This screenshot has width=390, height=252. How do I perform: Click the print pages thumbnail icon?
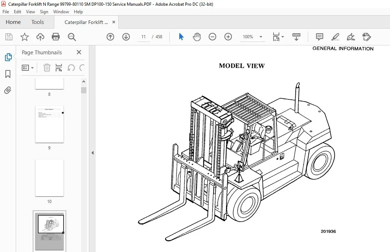pyautogui.click(x=59, y=68)
